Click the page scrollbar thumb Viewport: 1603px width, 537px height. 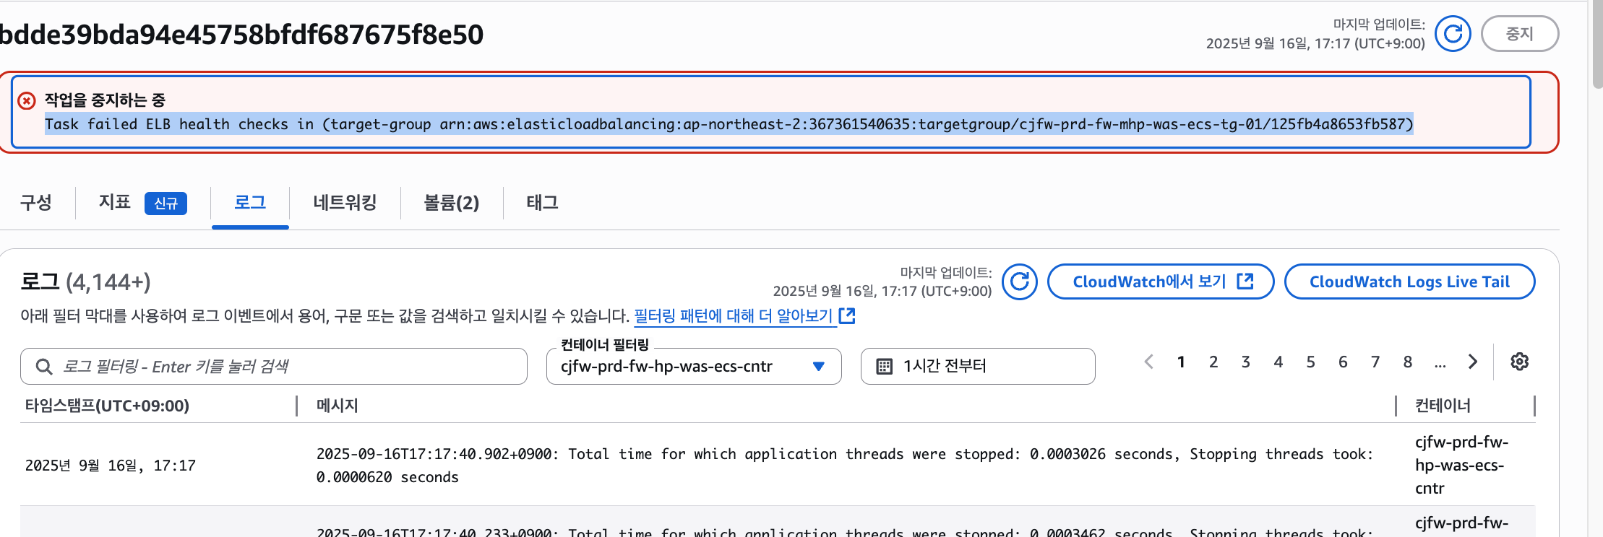point(1596,43)
